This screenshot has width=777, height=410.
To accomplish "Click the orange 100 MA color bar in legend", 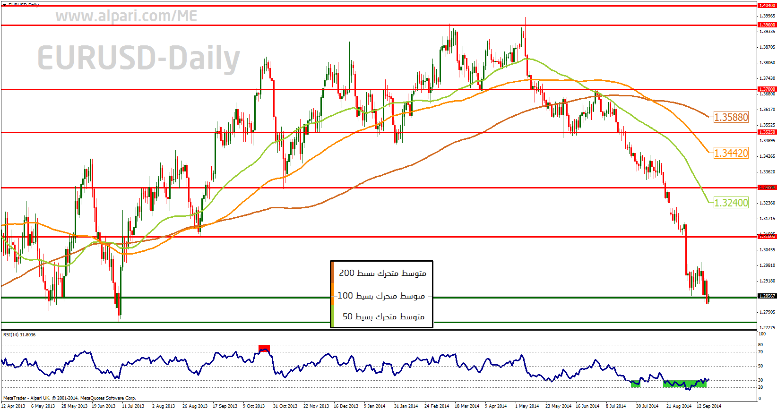I will coord(332,294).
